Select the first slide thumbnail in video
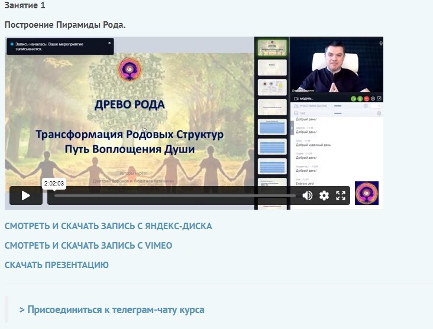The width and height of the screenshot is (433, 329). tap(272, 47)
